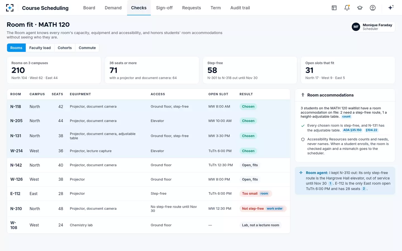Click the shield icon beside Accessibility Resources
The image size is (402, 251).
303,139
